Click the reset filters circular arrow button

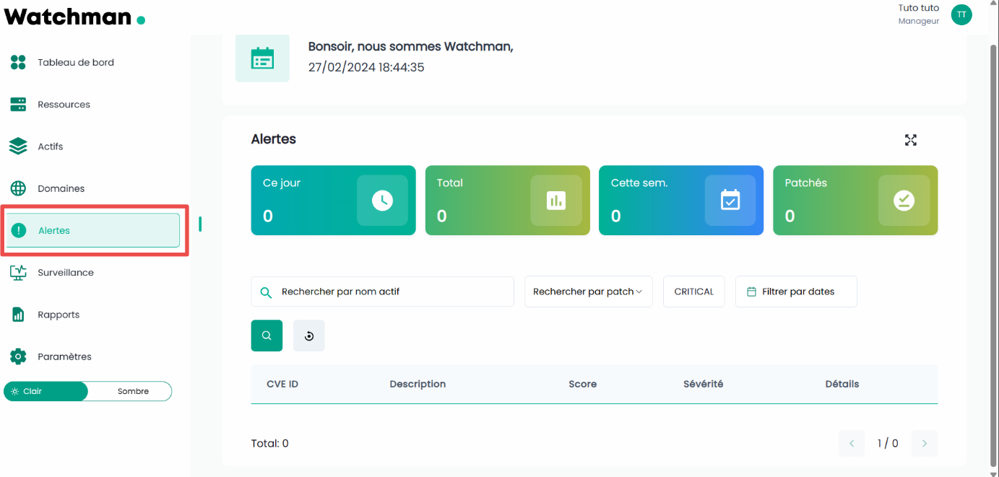(309, 336)
